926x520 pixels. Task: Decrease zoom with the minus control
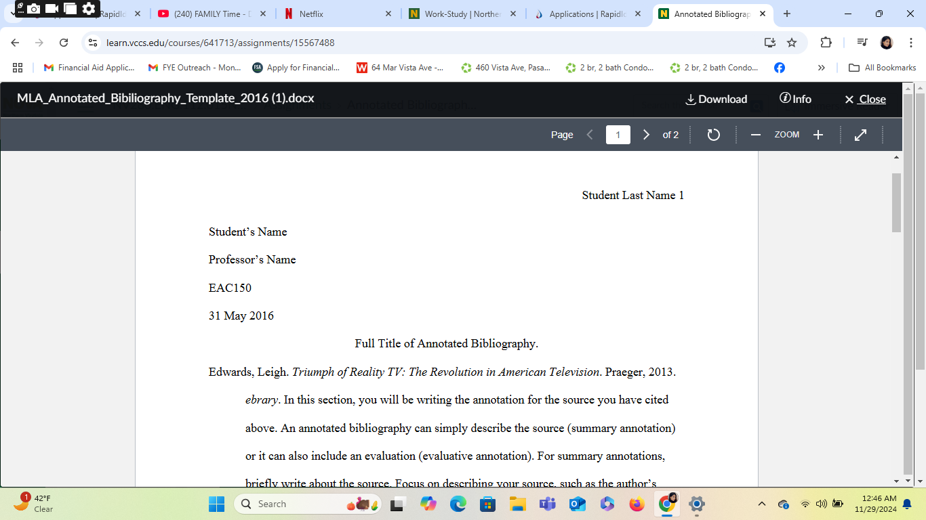pyautogui.click(x=755, y=134)
